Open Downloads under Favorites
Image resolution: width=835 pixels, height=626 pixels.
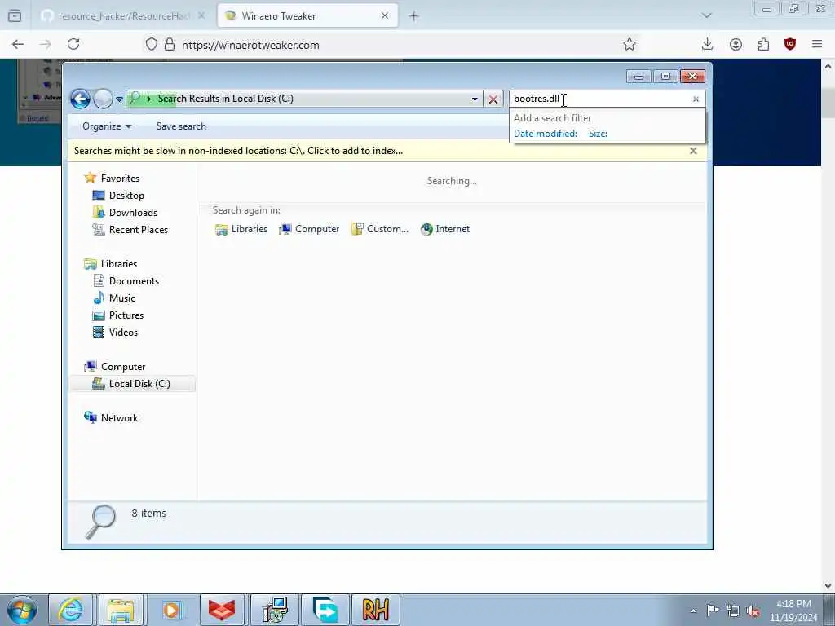(125, 213)
